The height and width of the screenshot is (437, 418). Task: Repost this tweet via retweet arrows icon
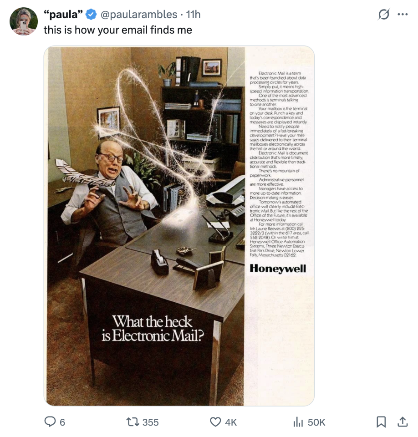133,422
